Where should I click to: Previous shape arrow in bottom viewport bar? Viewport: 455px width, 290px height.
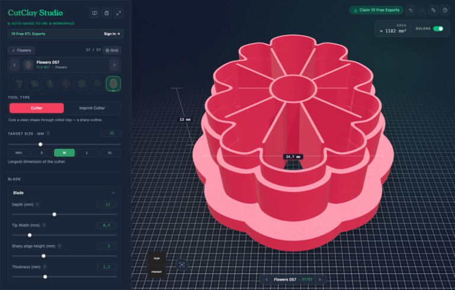(x=267, y=279)
